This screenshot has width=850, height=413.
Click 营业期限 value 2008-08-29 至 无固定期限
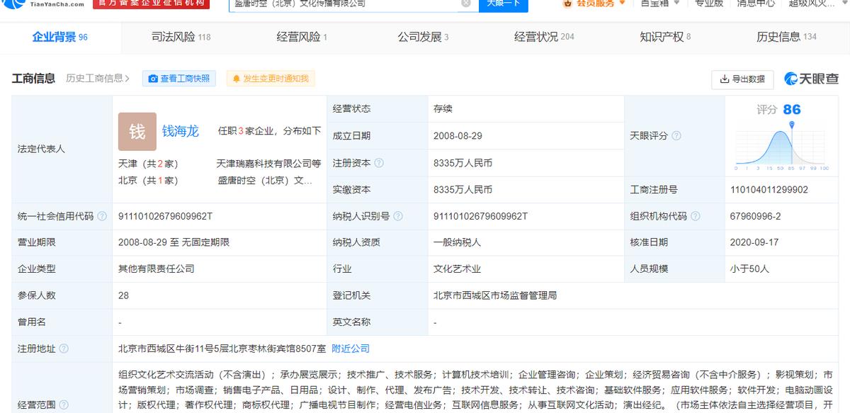pyautogui.click(x=174, y=242)
